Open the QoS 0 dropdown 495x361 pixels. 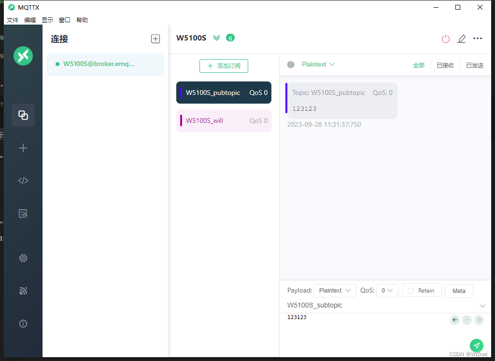(387, 291)
